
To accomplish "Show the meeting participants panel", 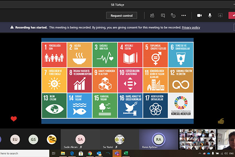I will click(152, 16).
